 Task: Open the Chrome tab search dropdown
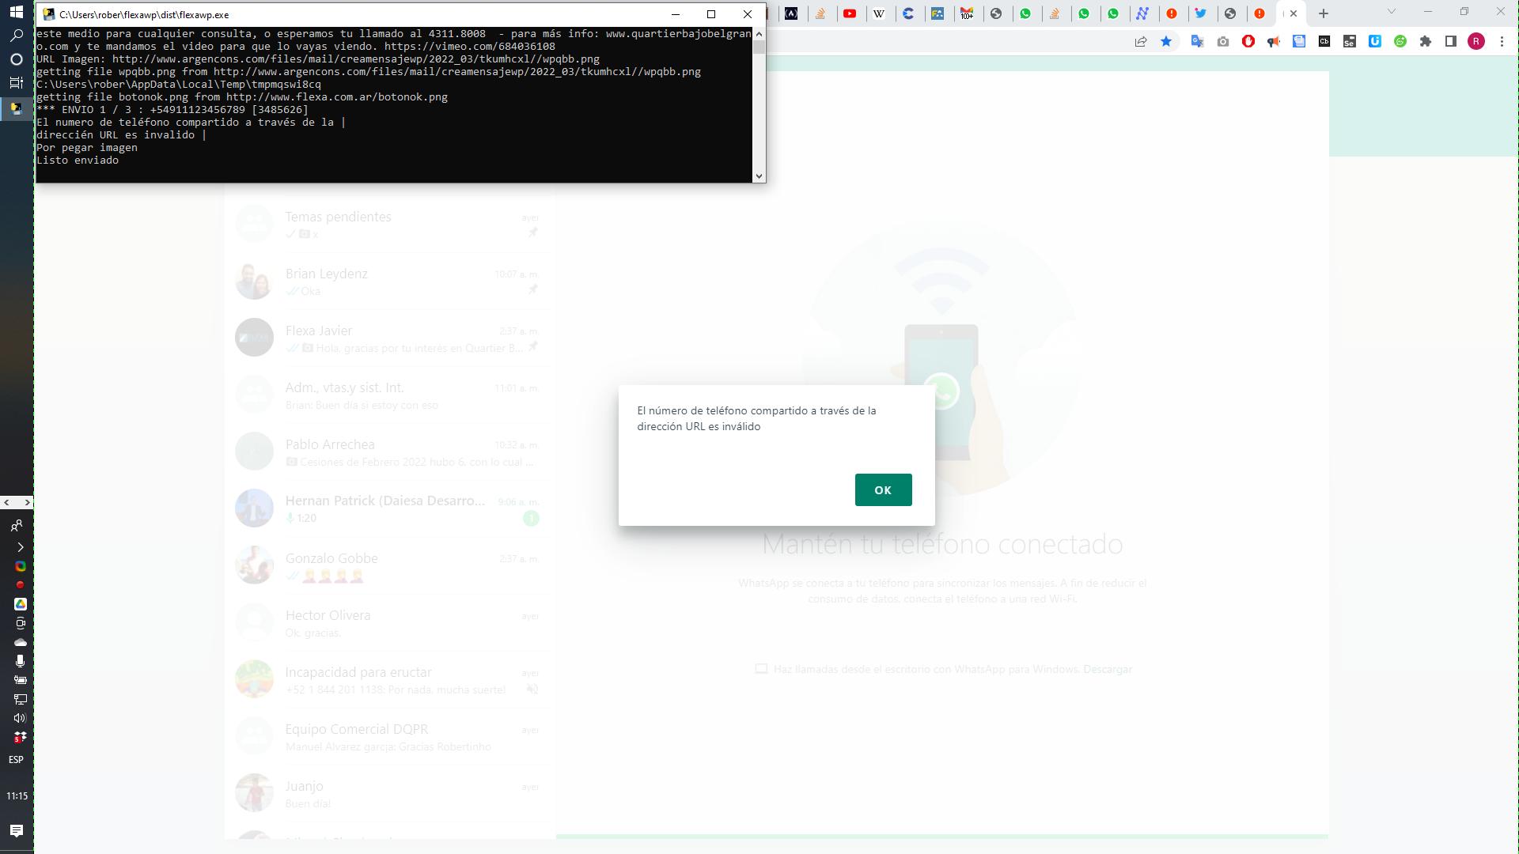1392,12
